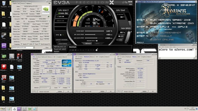The image size is (198, 111).
Task: Switch to the GPU-Z Sensors tab
Action: click(23, 4)
